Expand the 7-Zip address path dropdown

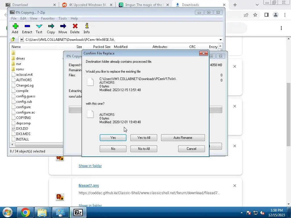pos(221,39)
